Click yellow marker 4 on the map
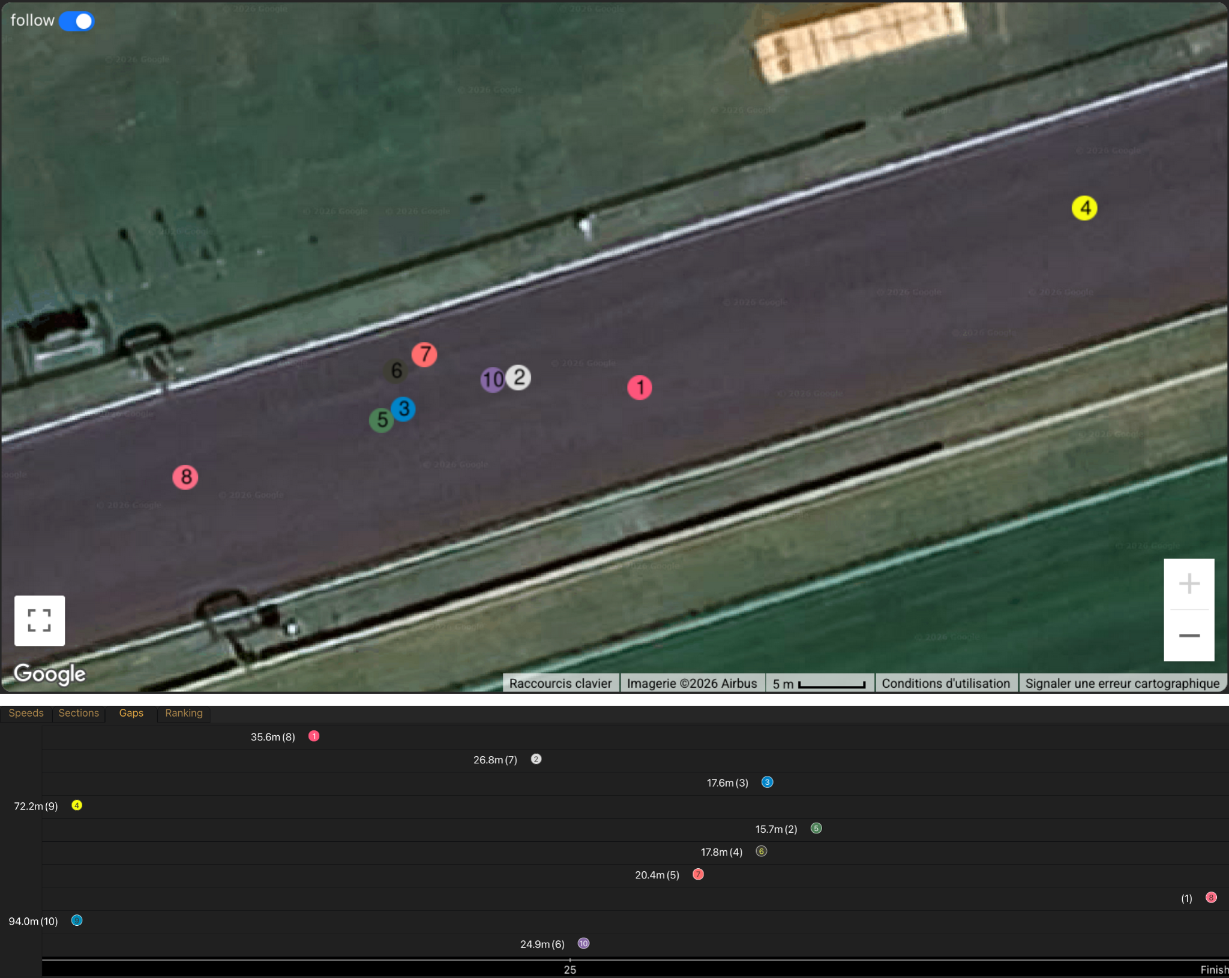This screenshot has height=978, width=1229. [x=1084, y=208]
